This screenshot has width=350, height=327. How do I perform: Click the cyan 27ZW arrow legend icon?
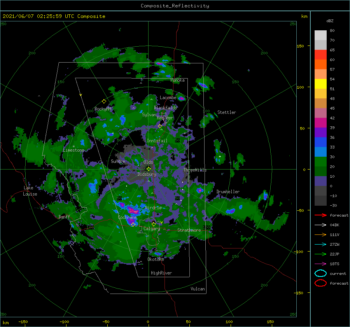coord(320,245)
